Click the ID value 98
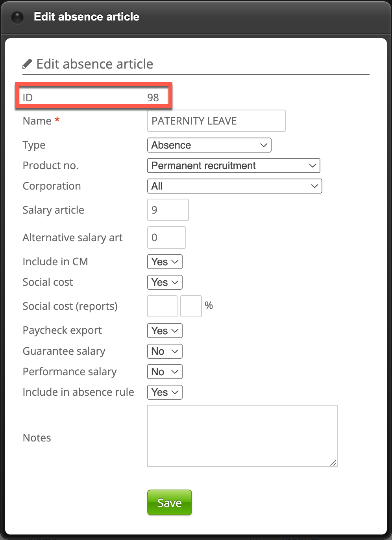Viewport: 392px width, 540px height. pos(153,98)
